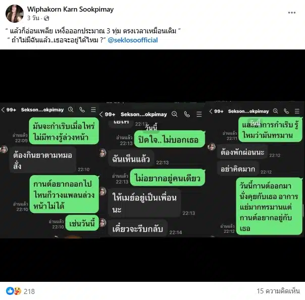
Task: Click the back chevron in left chat header
Action: click(3, 110)
